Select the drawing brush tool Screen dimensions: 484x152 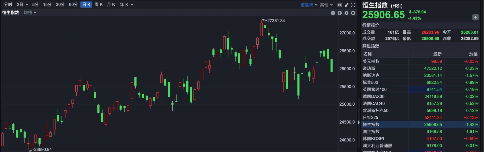[346, 5]
